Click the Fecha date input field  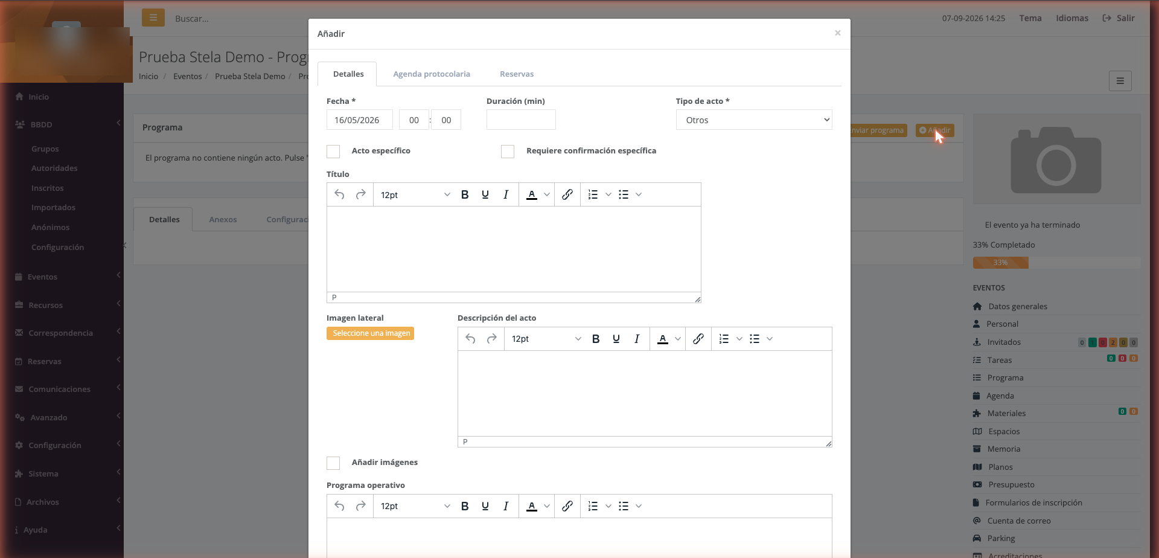click(x=360, y=120)
